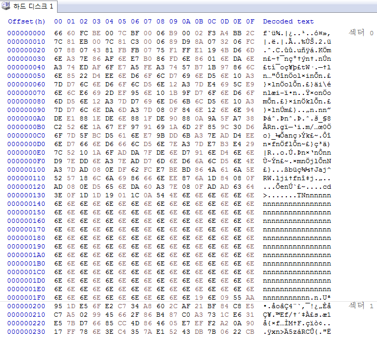Click offset row 00000200
Image resolution: width=377 pixels, height=337 pixels.
click(x=26, y=306)
